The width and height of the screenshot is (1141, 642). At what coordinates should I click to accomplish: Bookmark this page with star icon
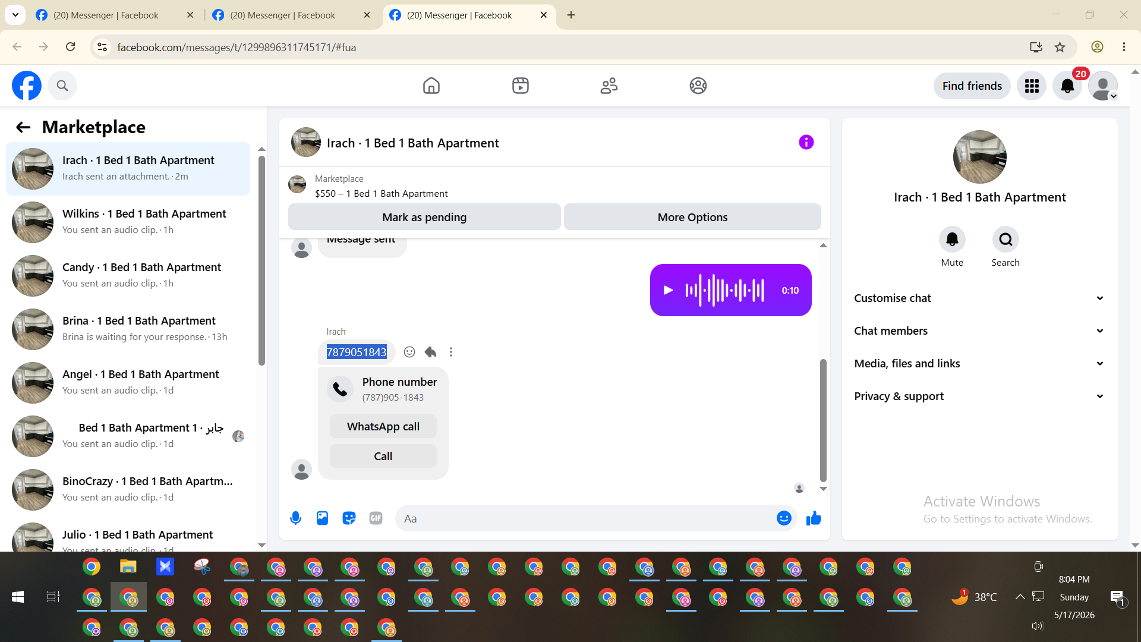[1060, 47]
